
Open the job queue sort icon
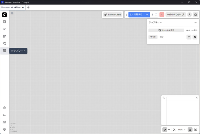[x=195, y=37]
